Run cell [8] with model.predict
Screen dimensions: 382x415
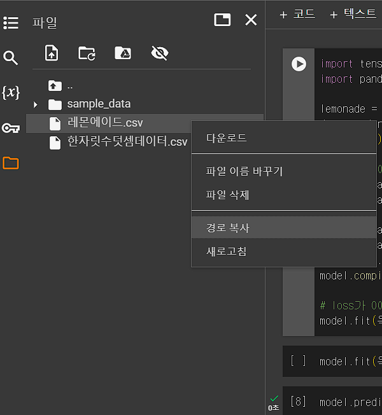(x=299, y=401)
